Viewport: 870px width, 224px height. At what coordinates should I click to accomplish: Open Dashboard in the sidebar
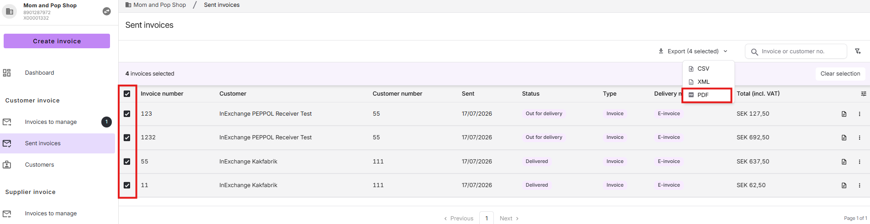coord(58,73)
